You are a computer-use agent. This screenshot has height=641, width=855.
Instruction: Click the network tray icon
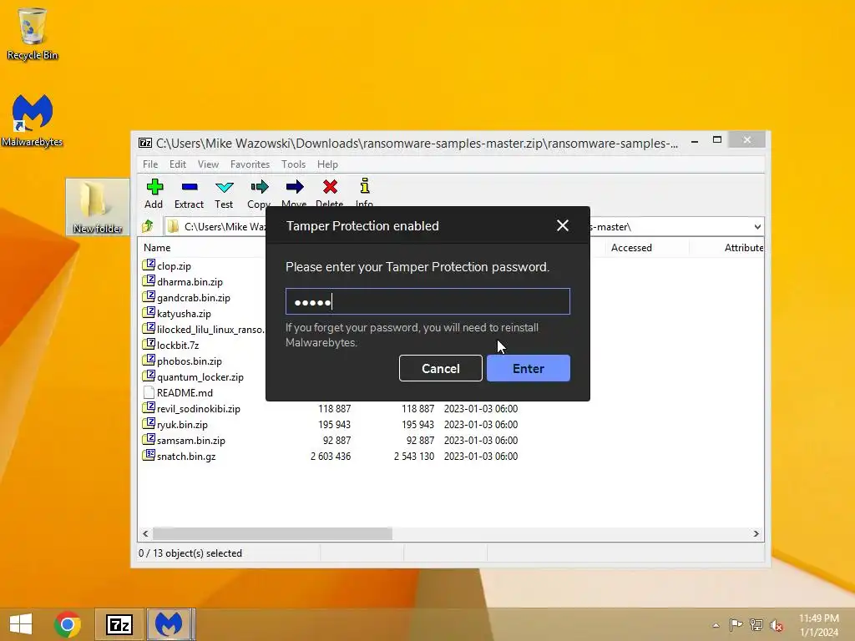pos(756,625)
